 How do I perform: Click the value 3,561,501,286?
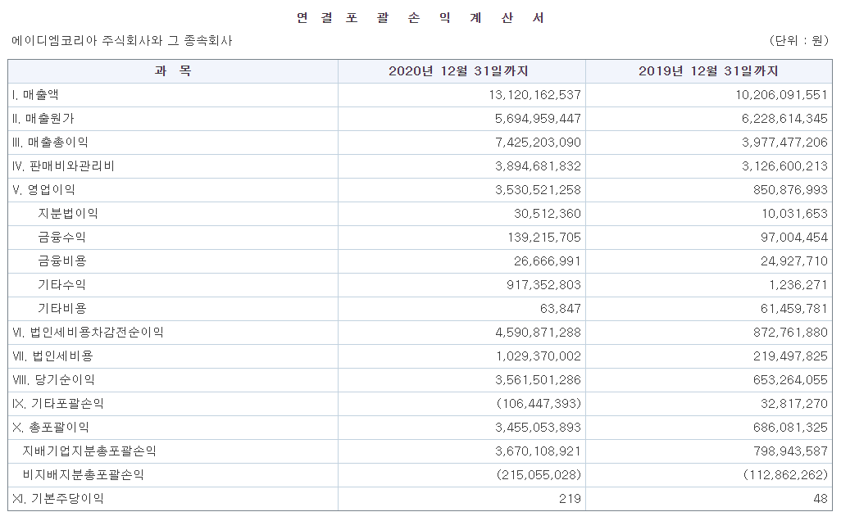tap(538, 380)
